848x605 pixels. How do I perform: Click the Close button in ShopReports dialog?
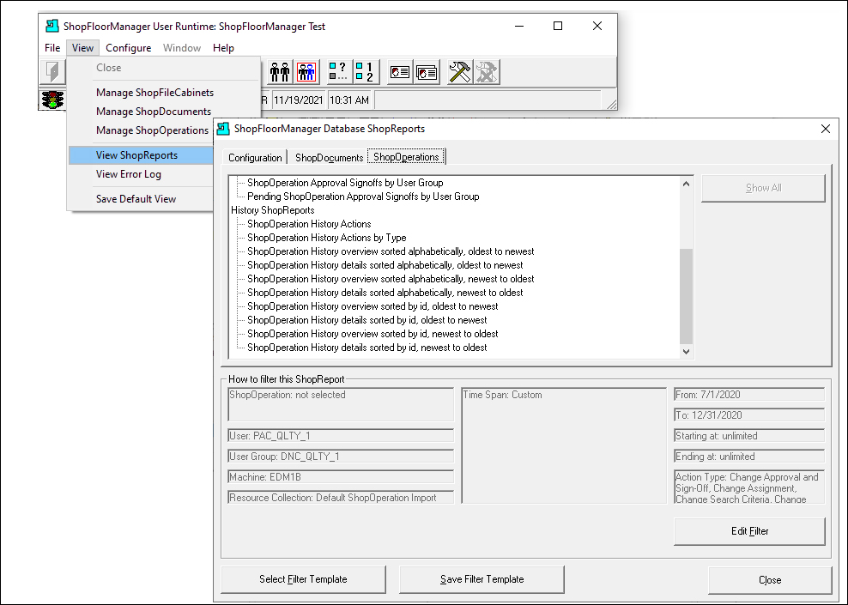click(770, 580)
